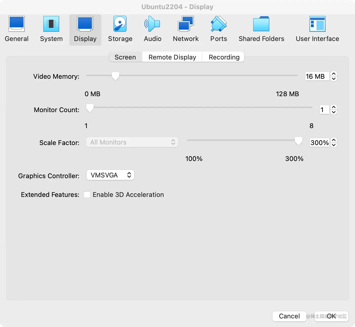355x327 pixels.
Task: Open the Ports settings section
Action: pos(219,29)
